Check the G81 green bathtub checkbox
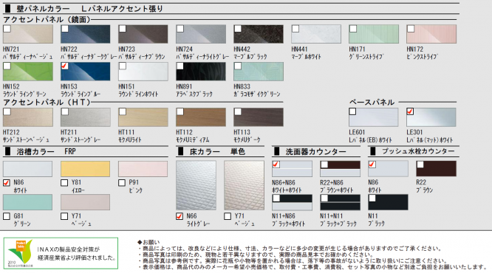This screenshot has width=492, height=273. tap(7, 216)
